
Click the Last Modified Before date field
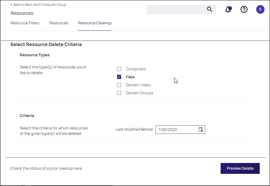(176, 129)
